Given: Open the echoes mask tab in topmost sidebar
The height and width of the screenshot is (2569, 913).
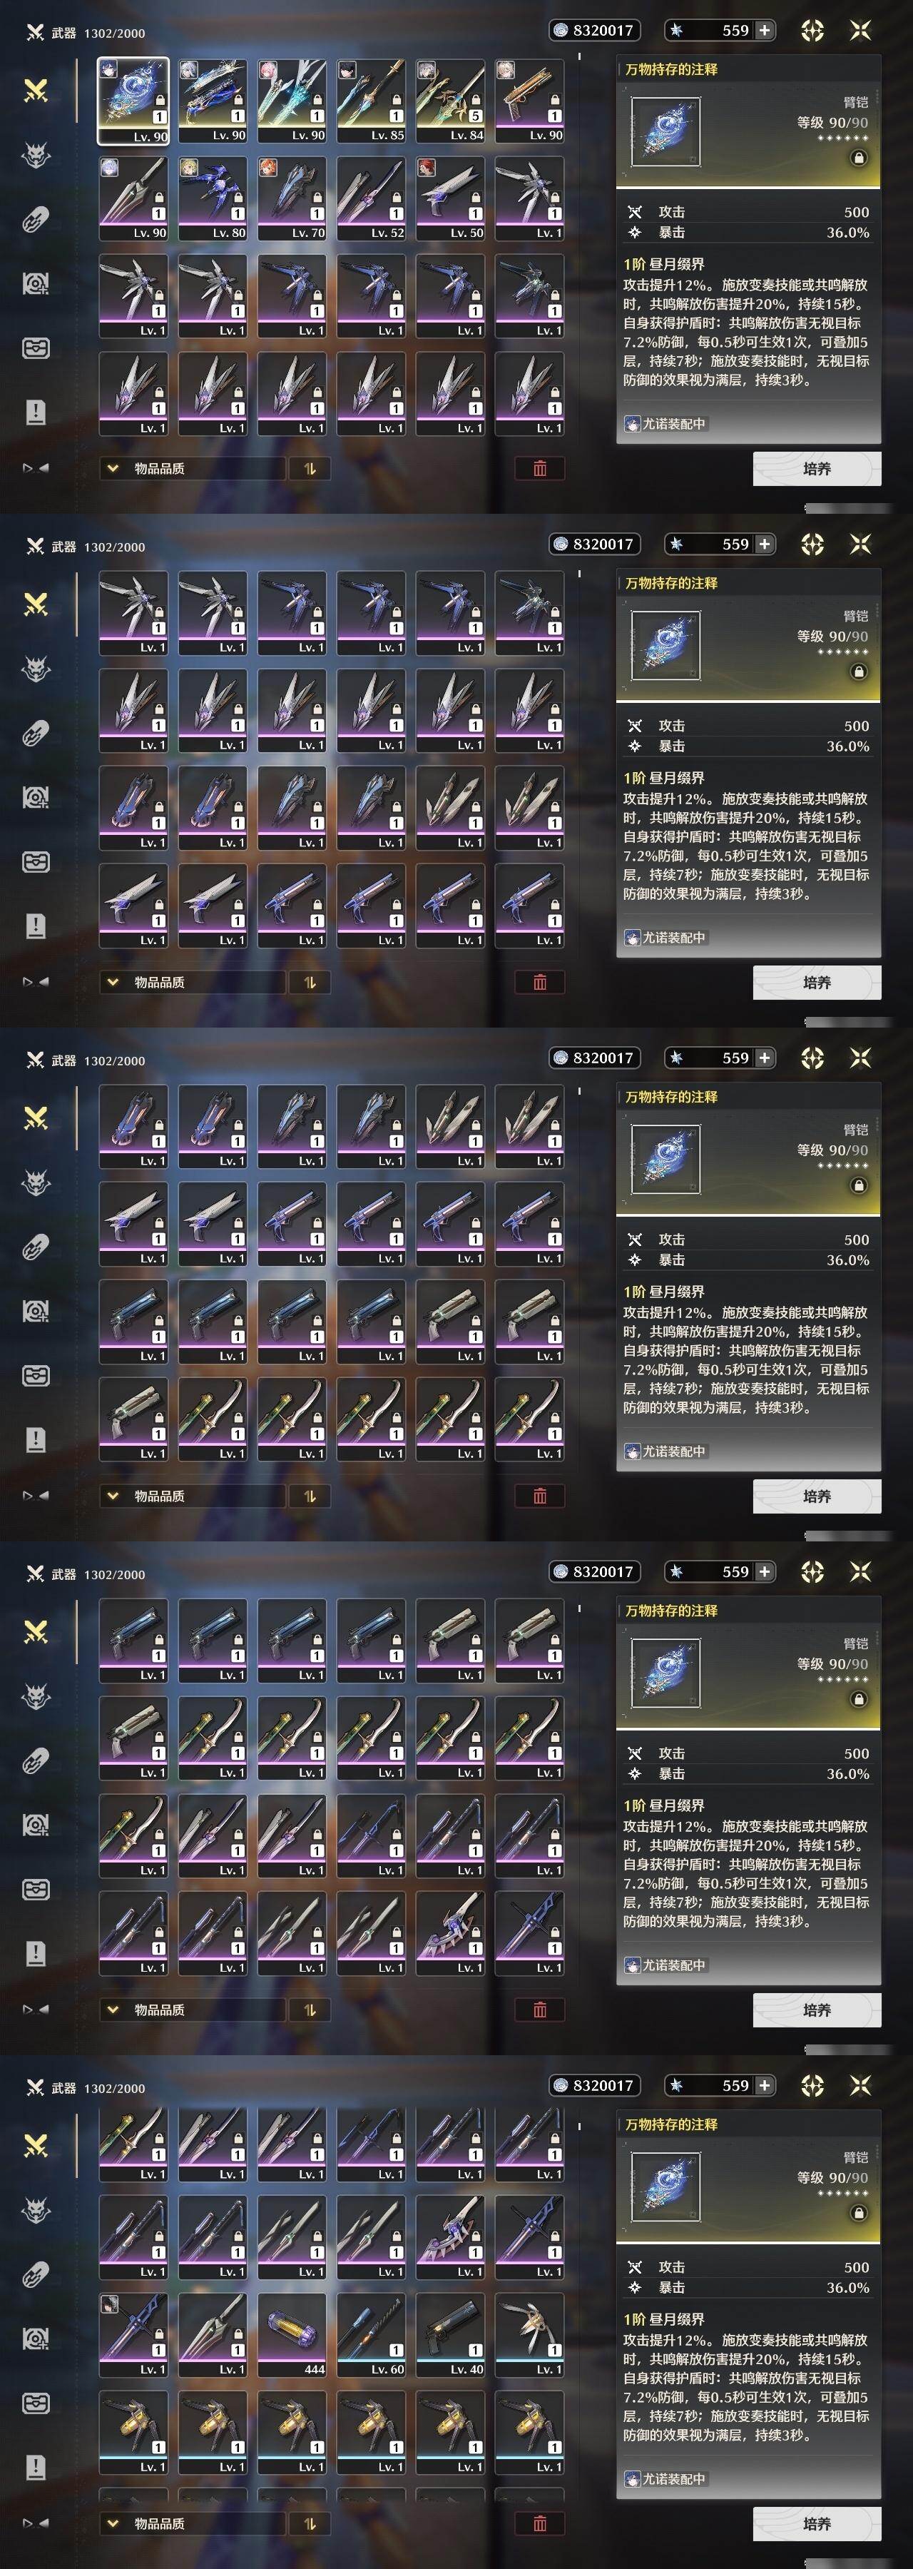Looking at the screenshot, I should click(36, 156).
